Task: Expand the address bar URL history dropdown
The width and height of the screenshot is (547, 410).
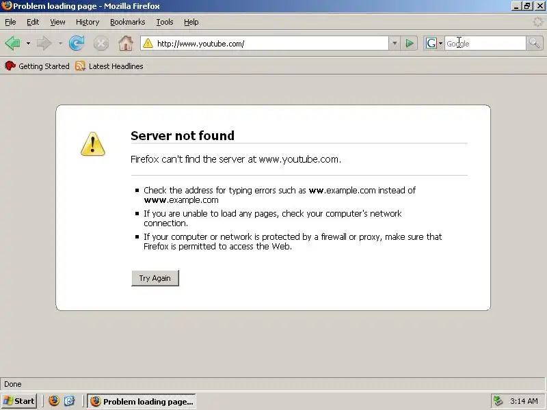Action: (395, 44)
